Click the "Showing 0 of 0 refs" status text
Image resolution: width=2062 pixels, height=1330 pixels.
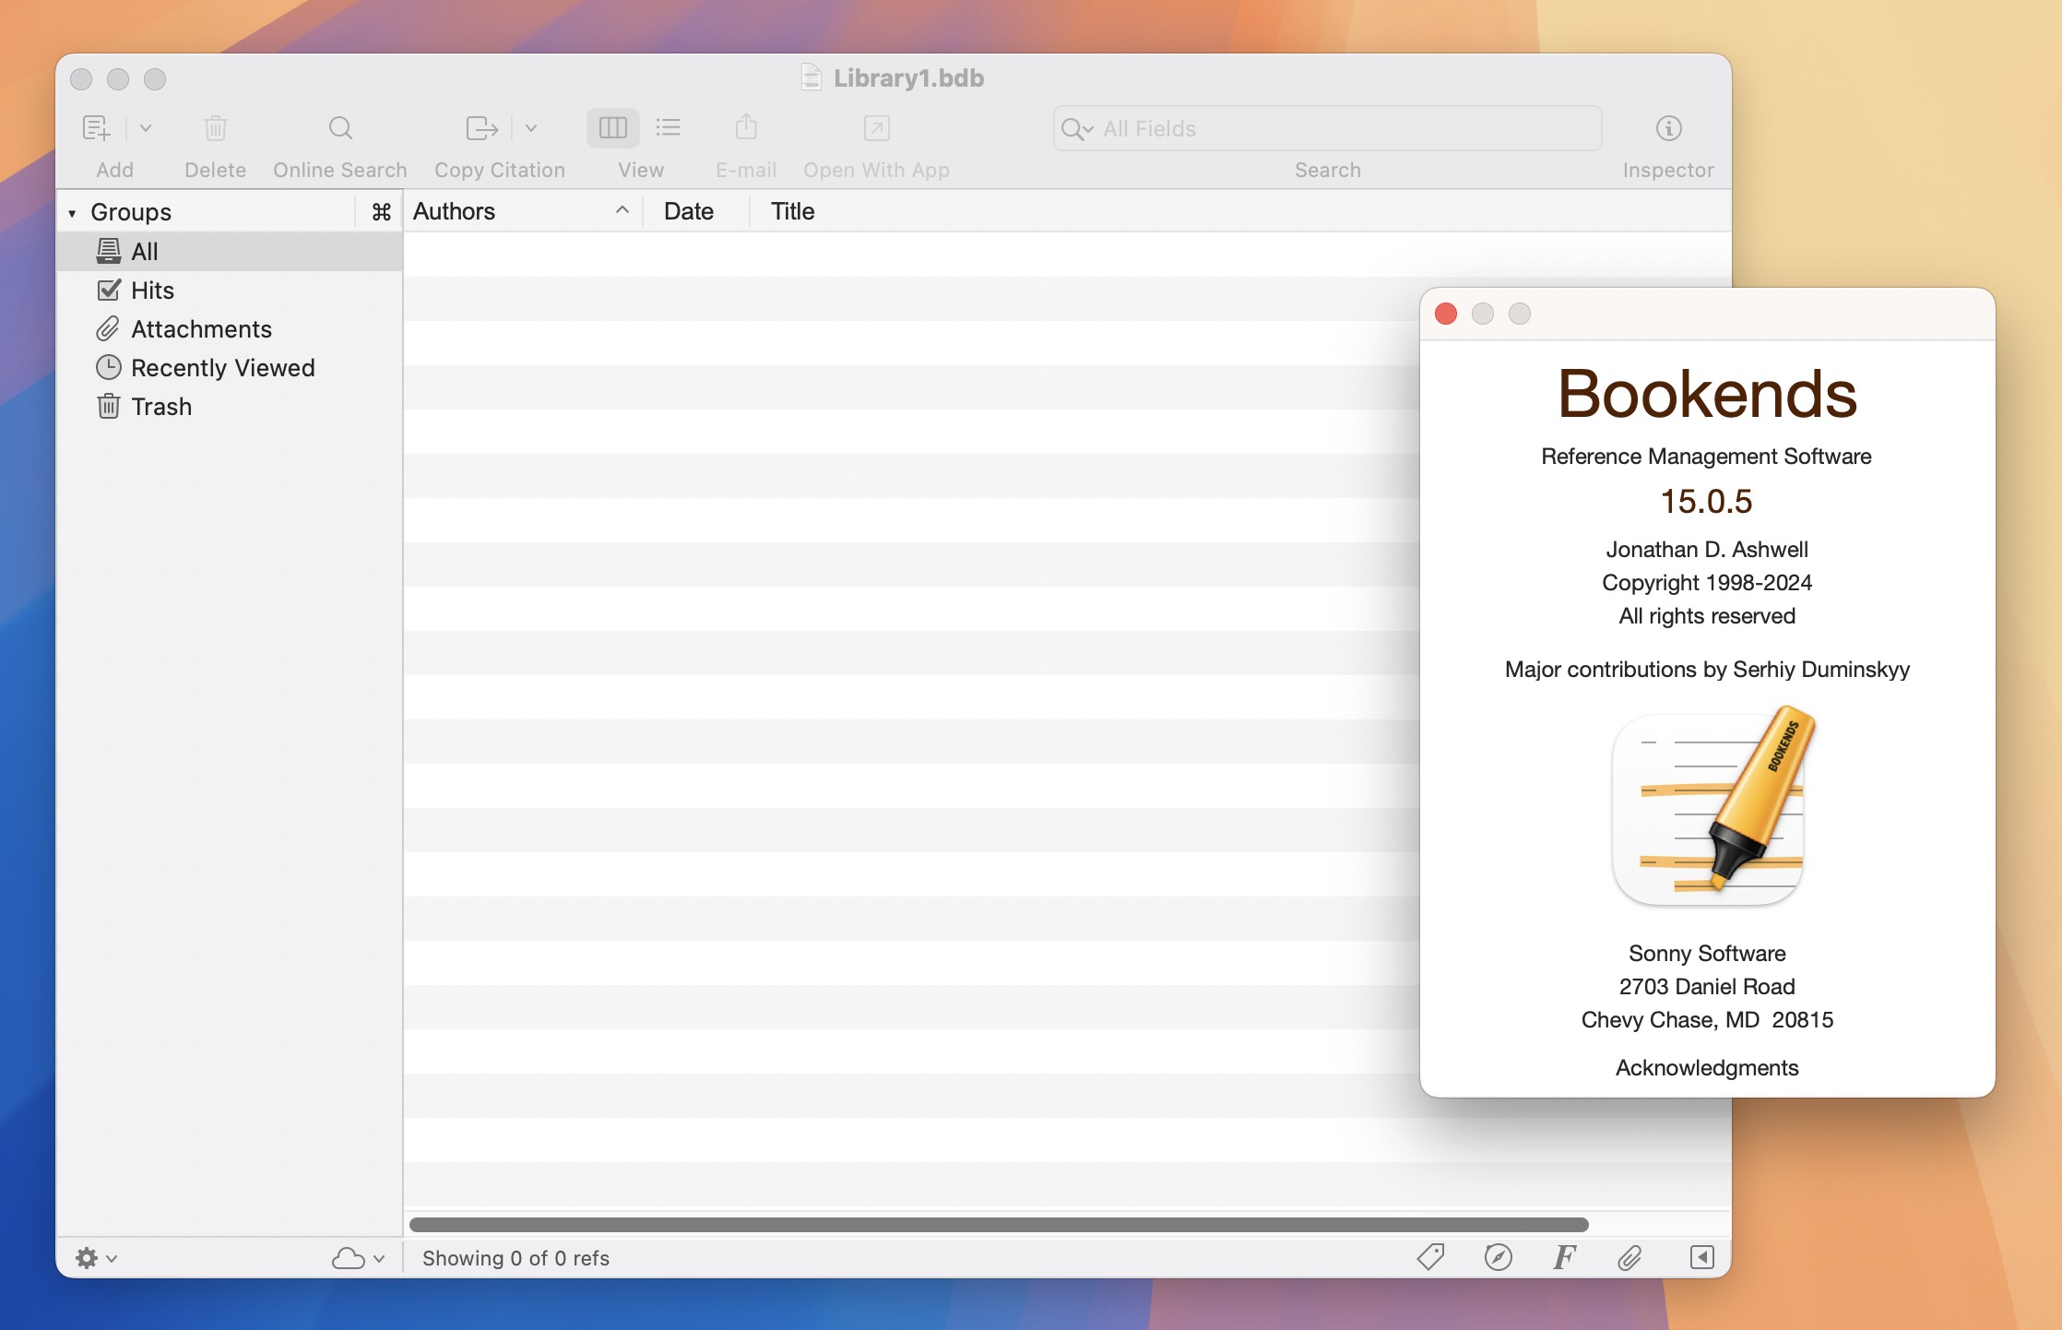point(515,1258)
